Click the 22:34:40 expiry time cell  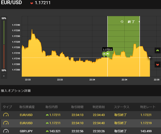tap(99, 123)
